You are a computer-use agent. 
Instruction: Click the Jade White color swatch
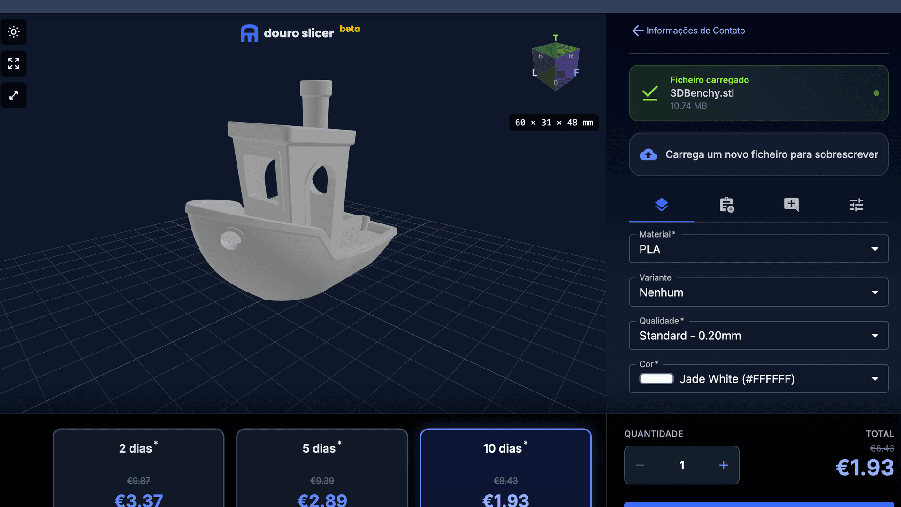tap(657, 379)
